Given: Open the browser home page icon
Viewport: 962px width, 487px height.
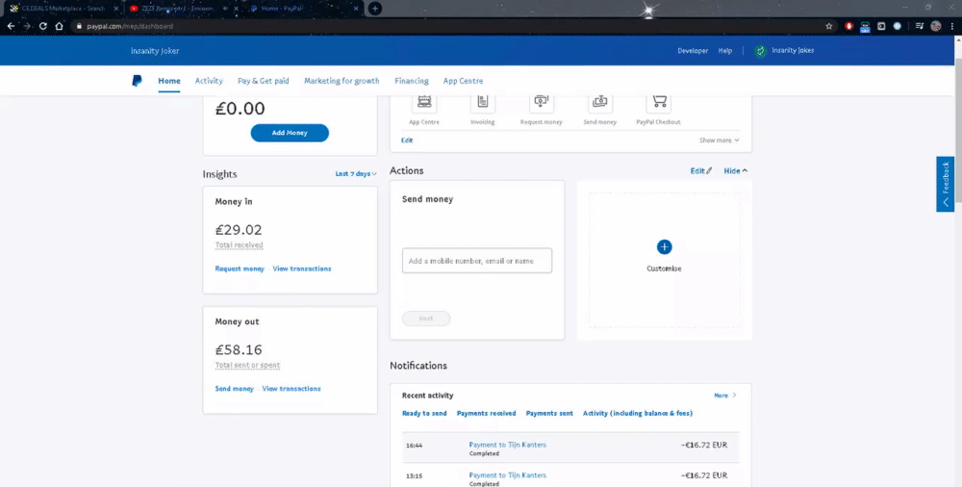Looking at the screenshot, I should [x=59, y=26].
